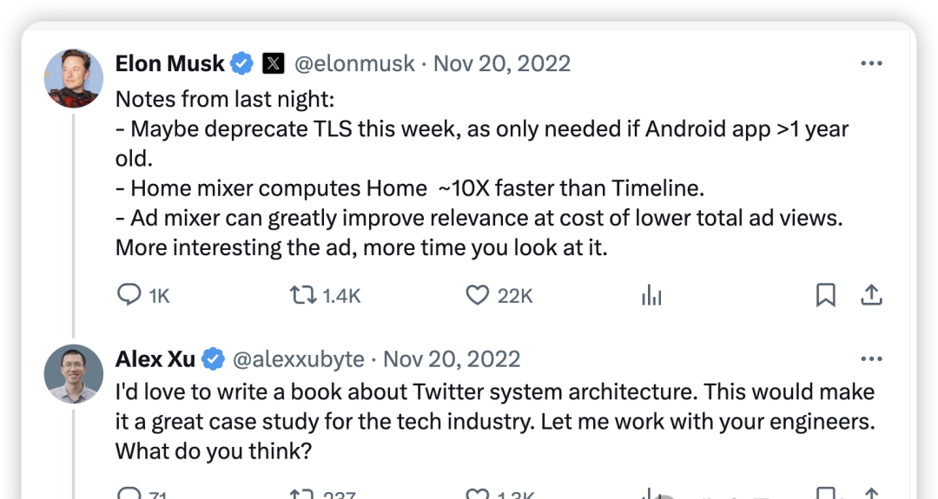
Task: Bookmark Elon Musk's tweet
Action: [825, 296]
